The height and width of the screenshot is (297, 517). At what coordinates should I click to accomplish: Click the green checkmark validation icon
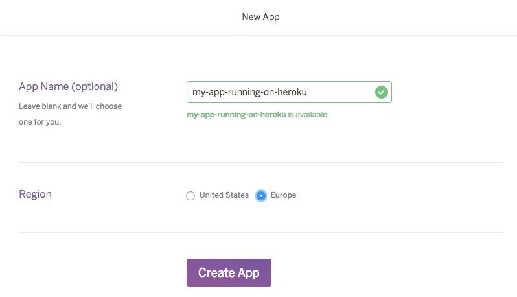tap(382, 92)
